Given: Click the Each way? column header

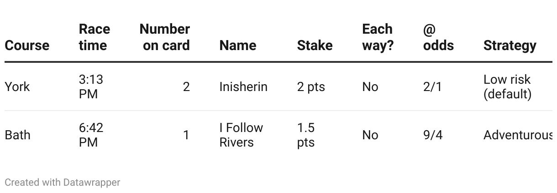Looking at the screenshot, I should [378, 37].
